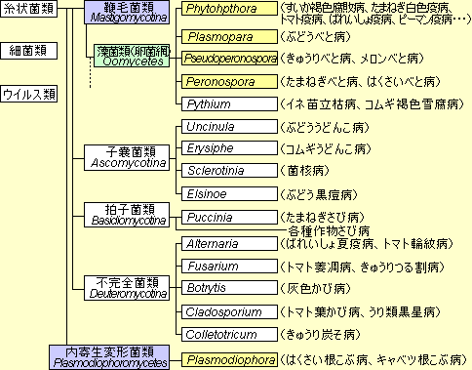Open the Phytophthora genus link
The width and height of the screenshot is (472, 370).
[x=229, y=9]
